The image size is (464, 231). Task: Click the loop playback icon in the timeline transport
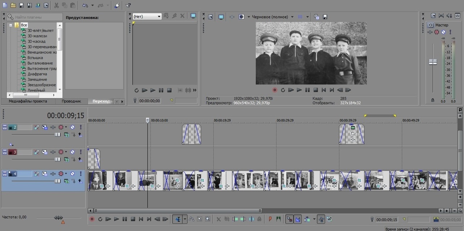[x=100, y=219]
